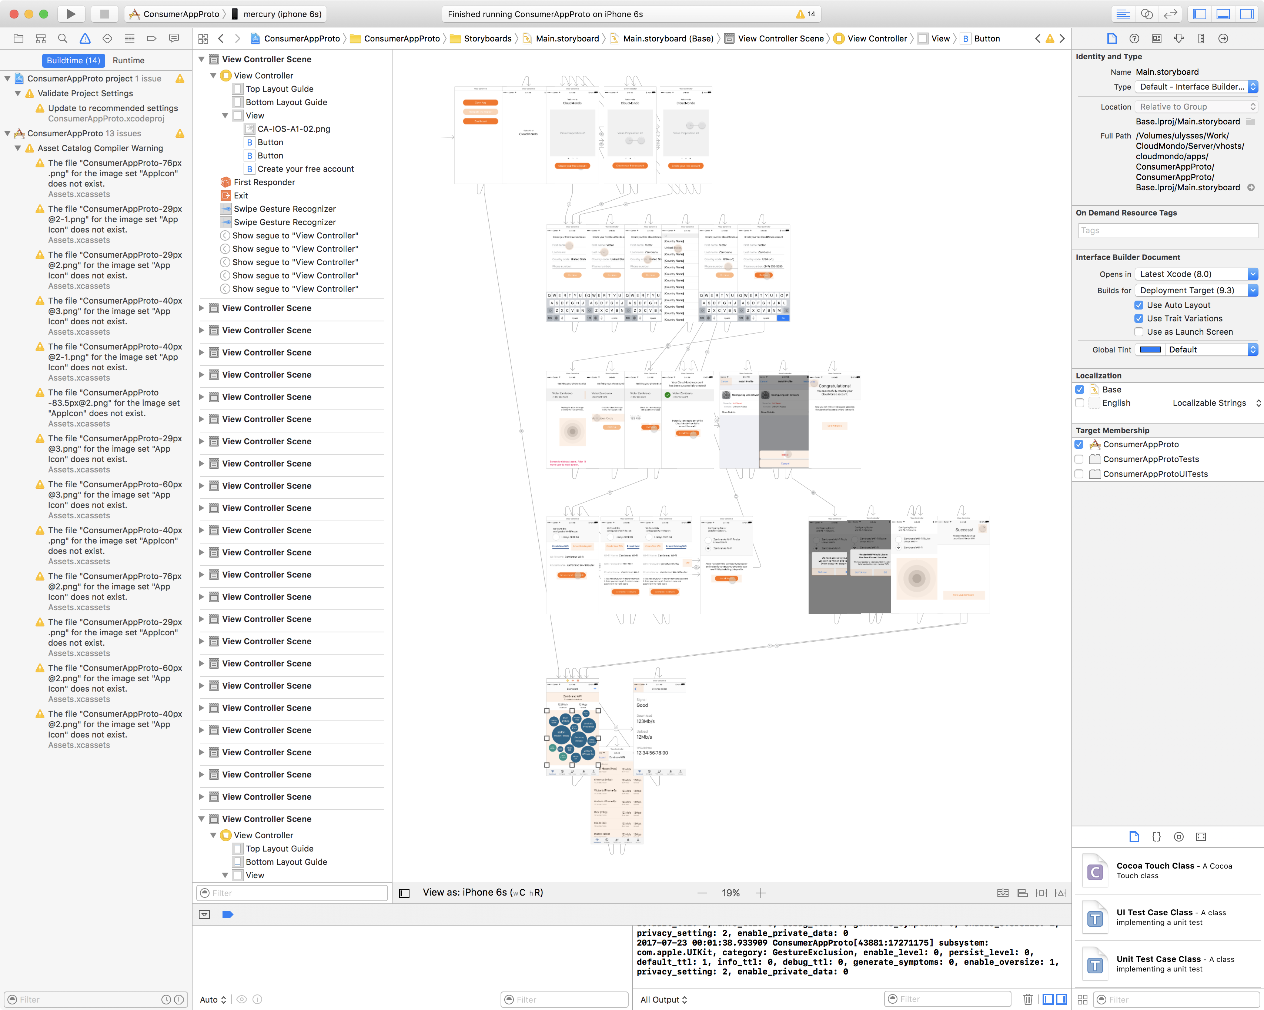Screen dimensions: 1264x1010
Task: Click Main.storyboard (Base) in jump bar
Action: pyautogui.click(x=661, y=39)
